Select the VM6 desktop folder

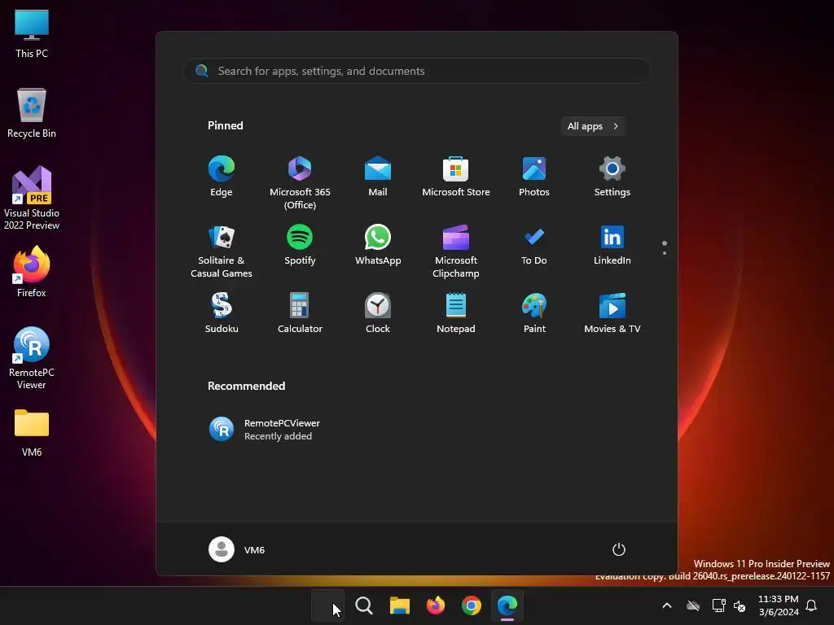coord(32,433)
